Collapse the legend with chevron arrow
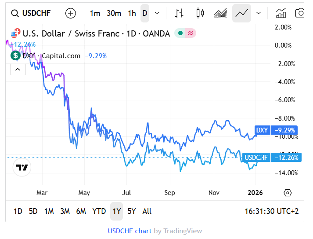The width and height of the screenshot is (313, 239). [x=18, y=69]
